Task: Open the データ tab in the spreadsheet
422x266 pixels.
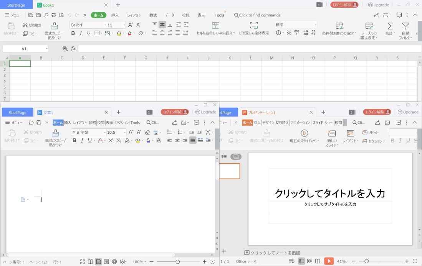Action: tap(170, 15)
